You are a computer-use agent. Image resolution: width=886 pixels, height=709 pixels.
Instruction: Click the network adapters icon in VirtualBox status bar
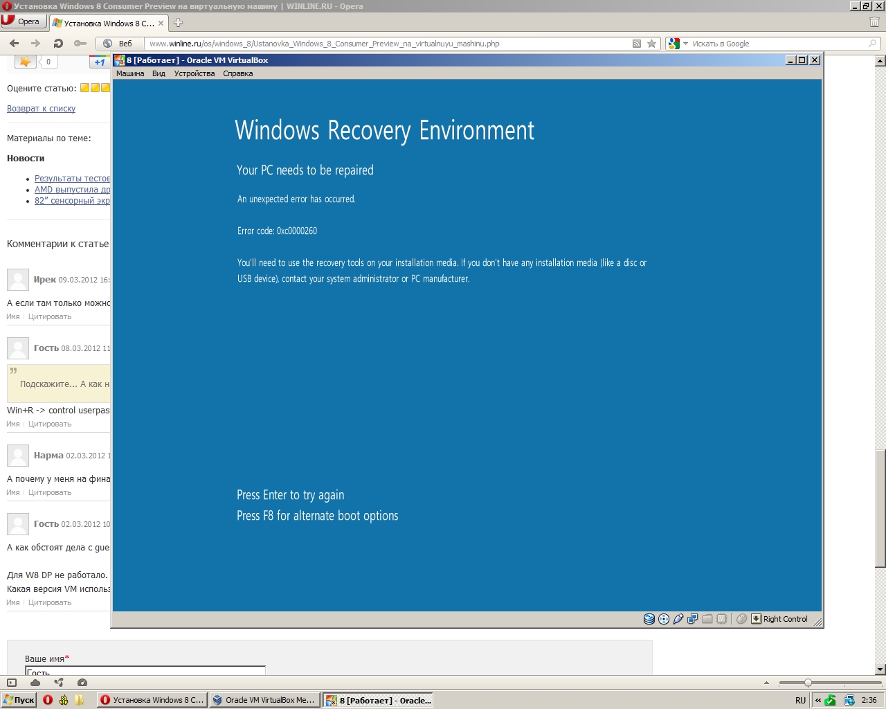pos(693,619)
